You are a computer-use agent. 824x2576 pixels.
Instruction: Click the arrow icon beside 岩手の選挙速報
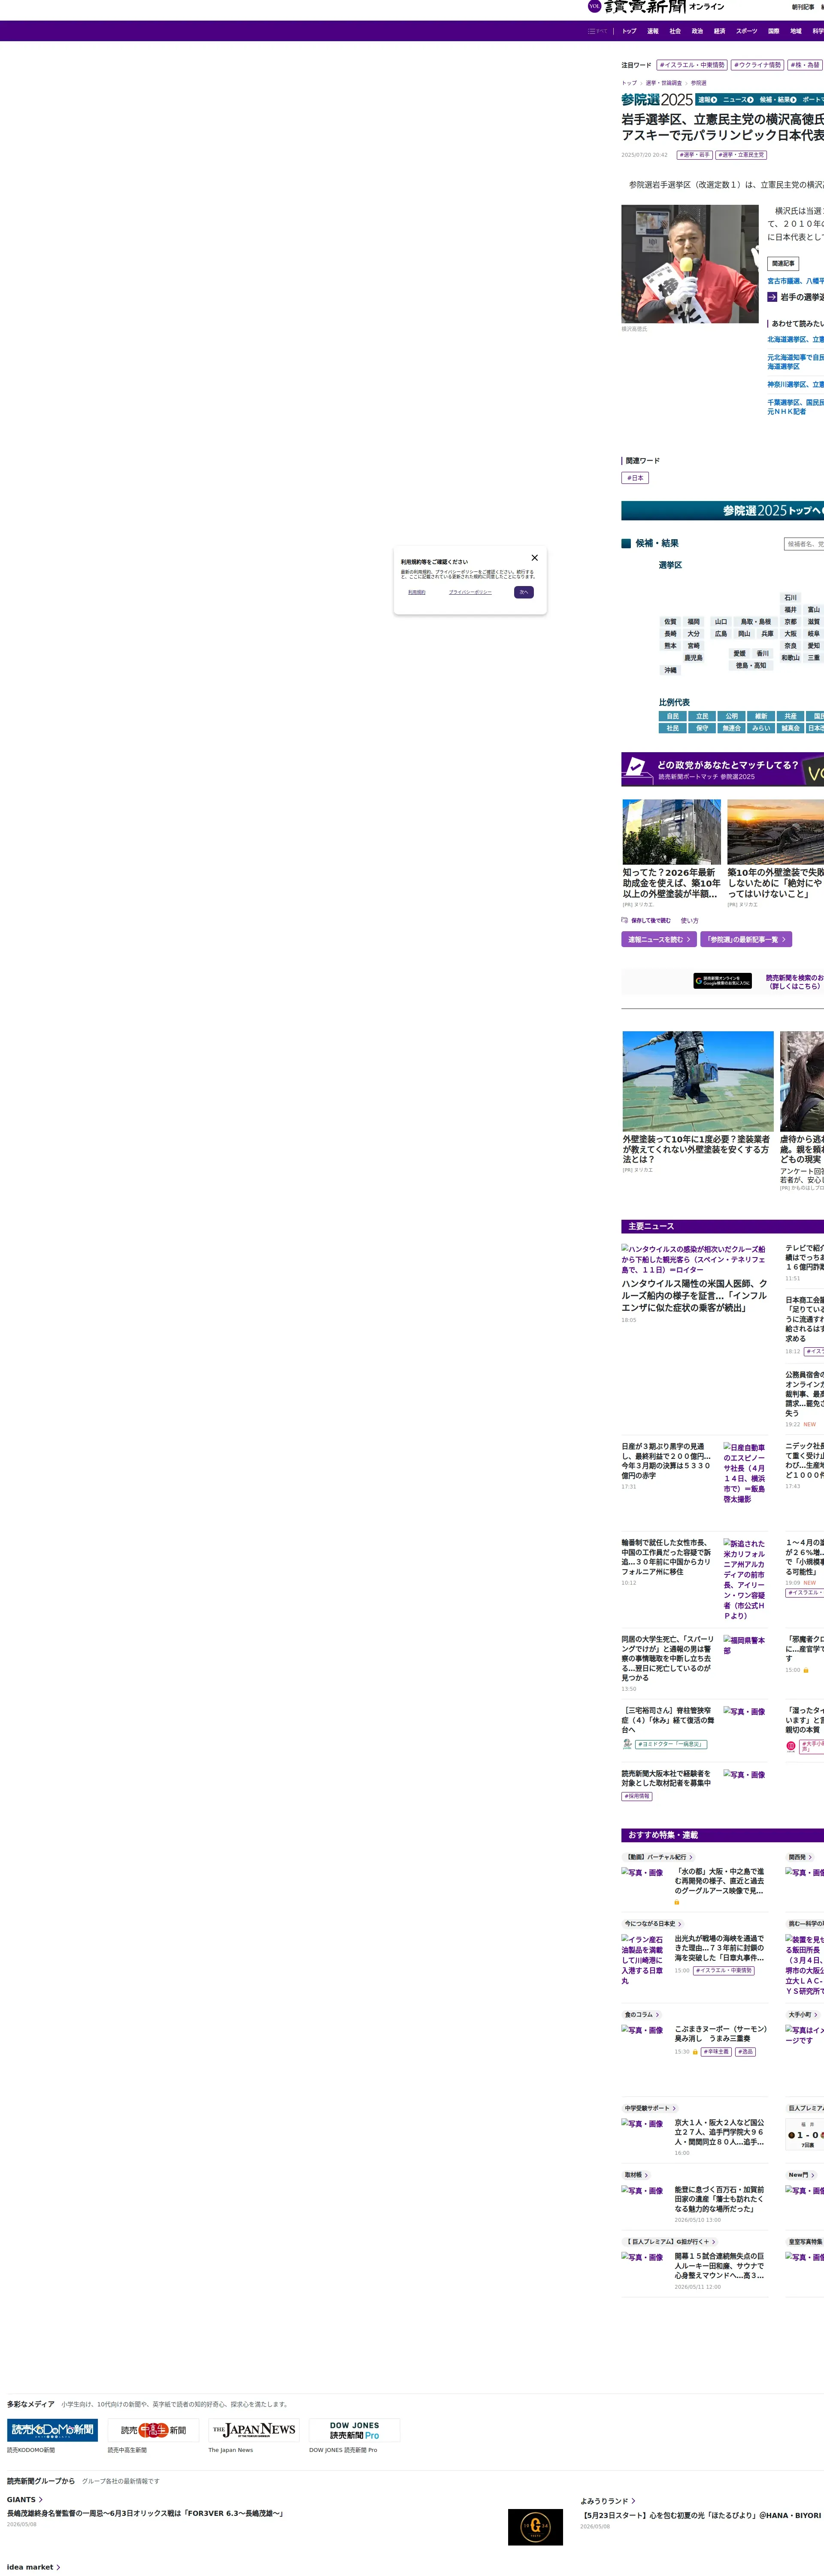[772, 297]
